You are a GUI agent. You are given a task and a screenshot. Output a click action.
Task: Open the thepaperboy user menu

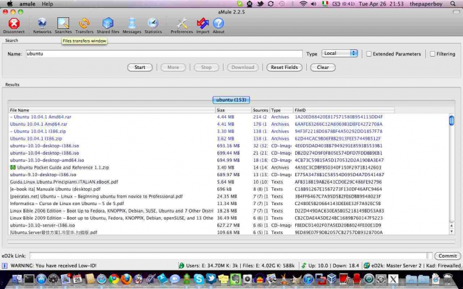(426, 4)
